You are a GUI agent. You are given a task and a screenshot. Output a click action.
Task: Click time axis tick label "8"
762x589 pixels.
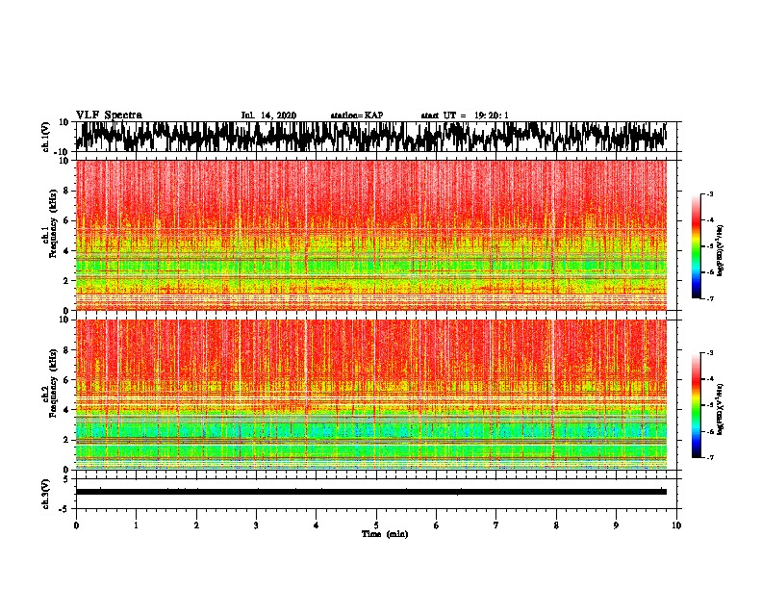556,525
